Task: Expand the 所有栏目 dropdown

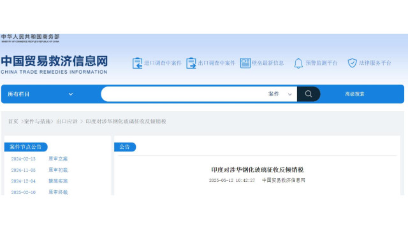Action: (40, 94)
